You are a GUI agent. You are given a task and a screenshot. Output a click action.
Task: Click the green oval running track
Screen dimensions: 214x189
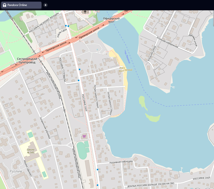tap(82, 151)
